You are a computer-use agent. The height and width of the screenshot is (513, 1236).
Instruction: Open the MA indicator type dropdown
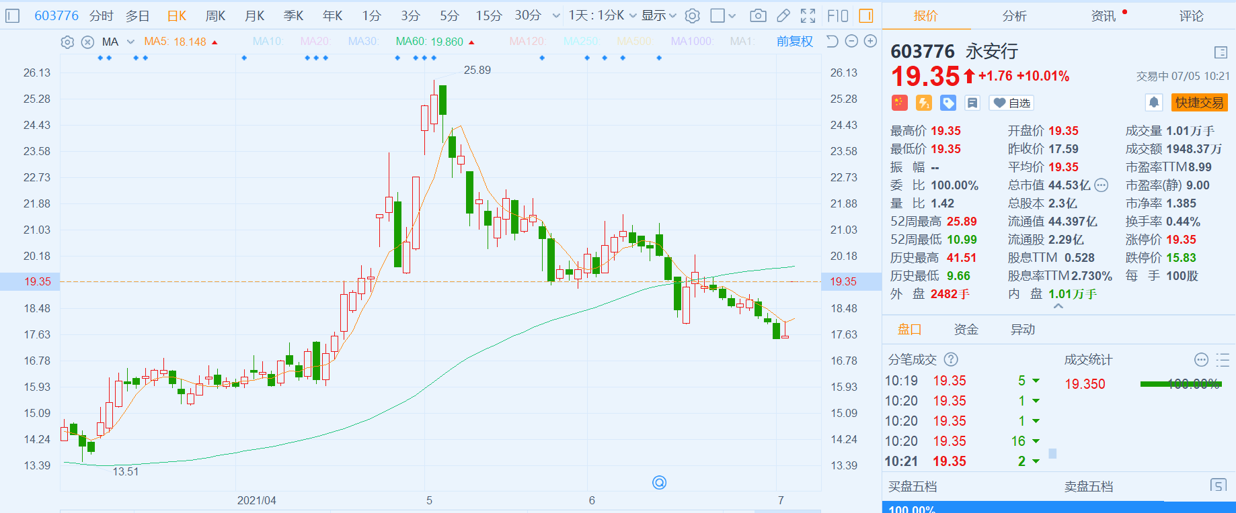[130, 42]
